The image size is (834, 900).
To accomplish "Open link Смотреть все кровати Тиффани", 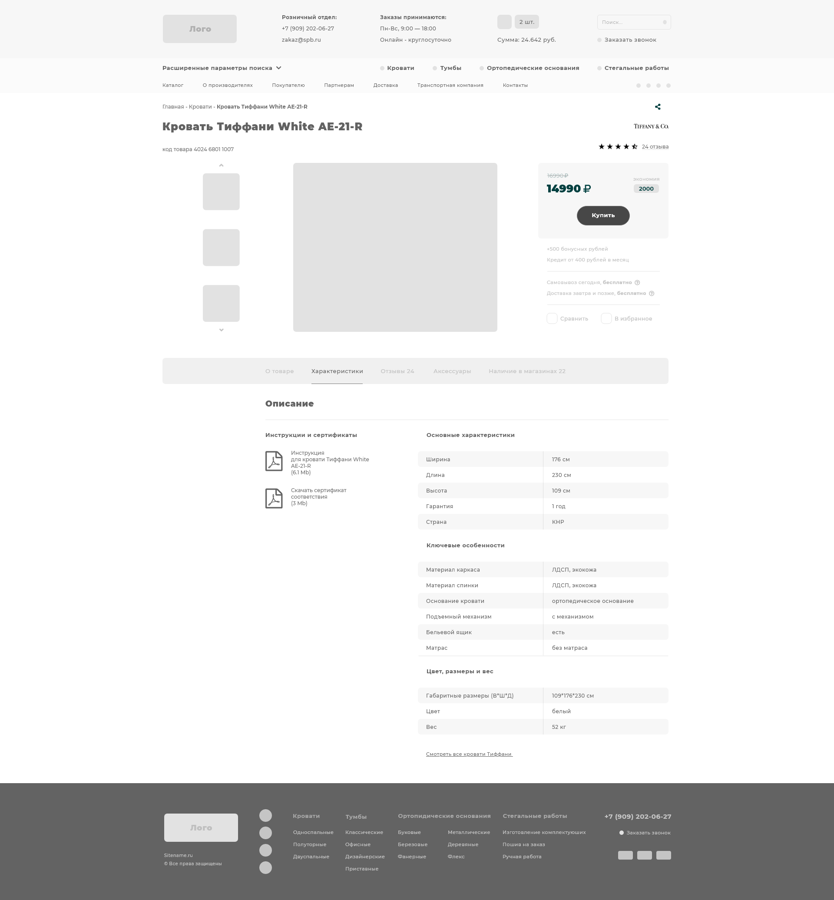I will [x=469, y=754].
